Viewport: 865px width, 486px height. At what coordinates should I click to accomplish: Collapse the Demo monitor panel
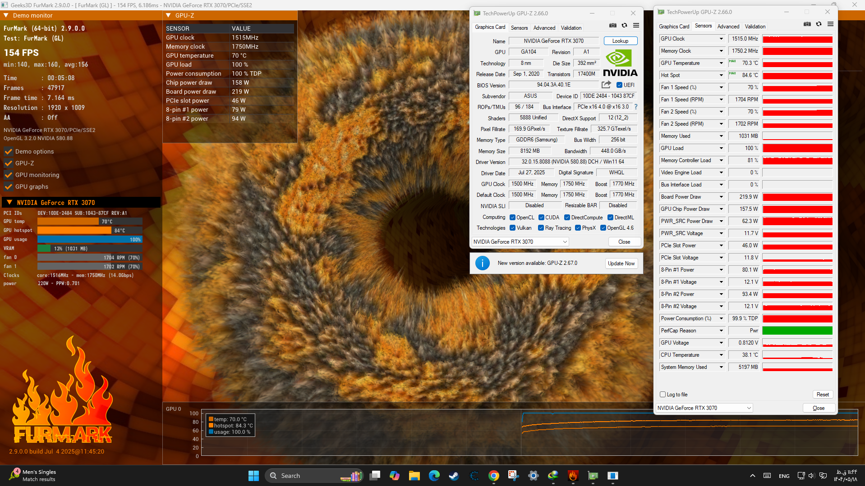pos(6,15)
